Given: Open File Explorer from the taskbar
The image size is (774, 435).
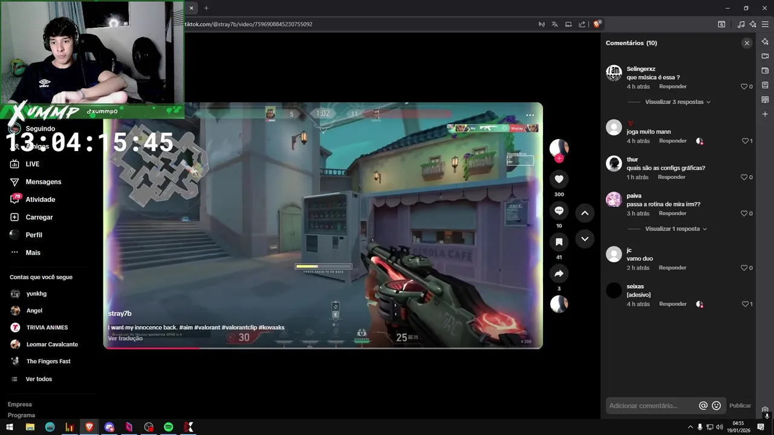Looking at the screenshot, I should coord(30,427).
